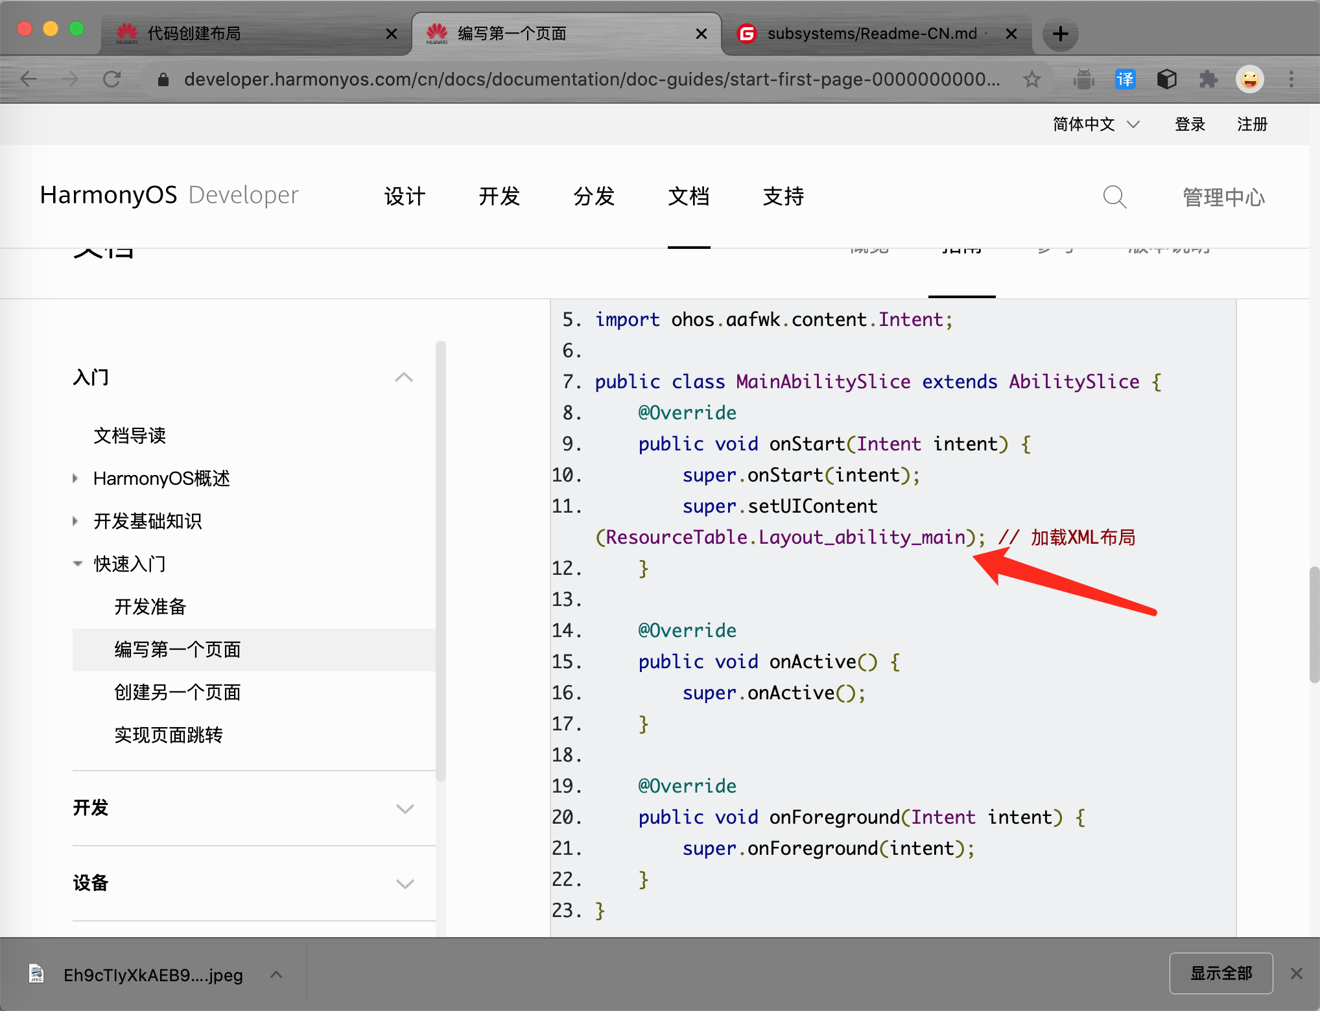
Task: Open the Android robot extension icon
Action: [1084, 79]
